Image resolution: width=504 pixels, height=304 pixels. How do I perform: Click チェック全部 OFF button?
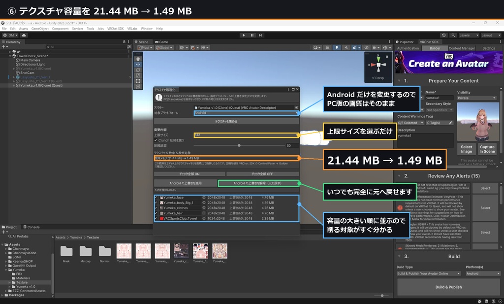click(263, 174)
